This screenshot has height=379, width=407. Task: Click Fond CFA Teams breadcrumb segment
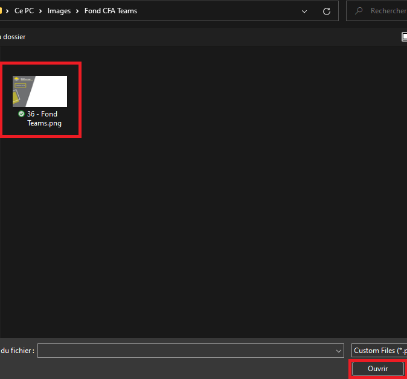click(111, 11)
